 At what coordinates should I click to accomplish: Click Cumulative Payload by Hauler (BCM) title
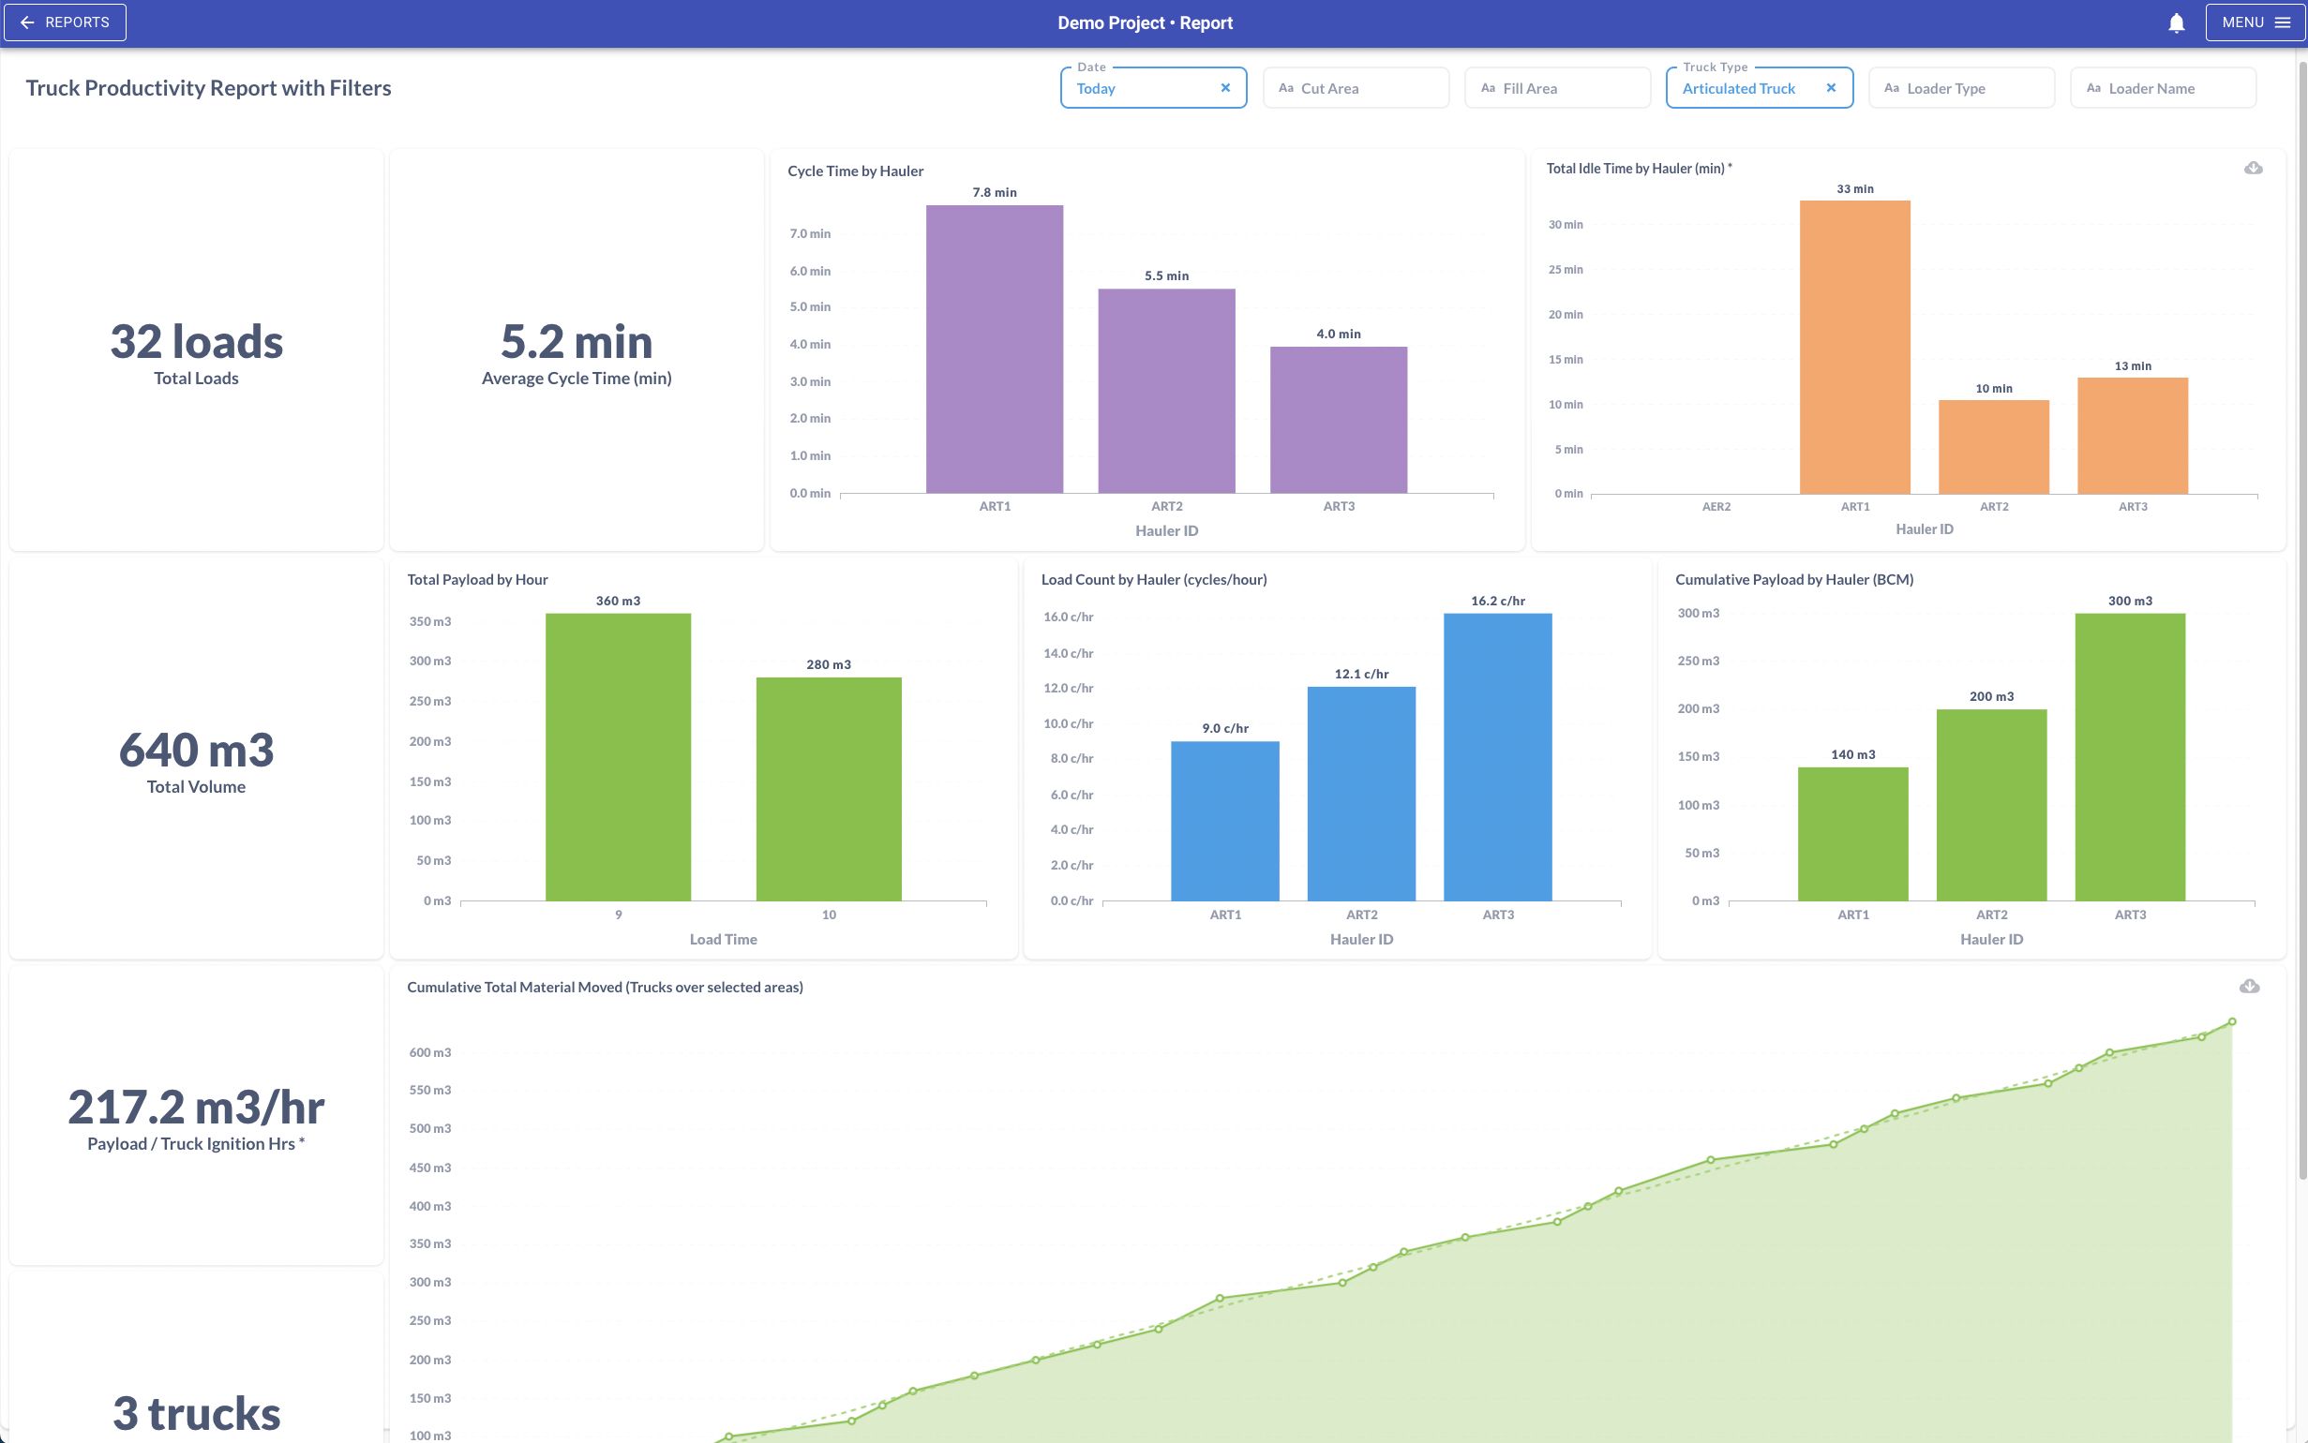(x=1794, y=579)
